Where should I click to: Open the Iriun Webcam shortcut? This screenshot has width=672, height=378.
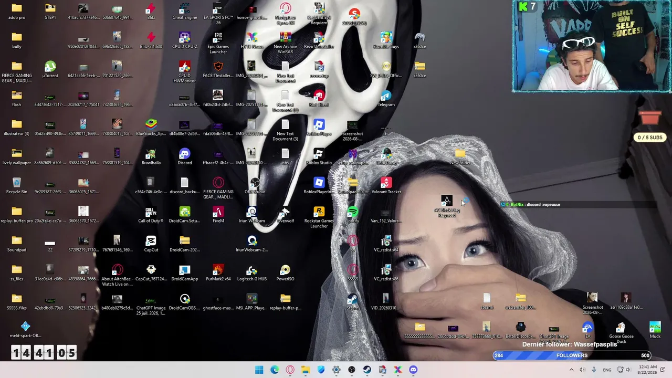252,215
